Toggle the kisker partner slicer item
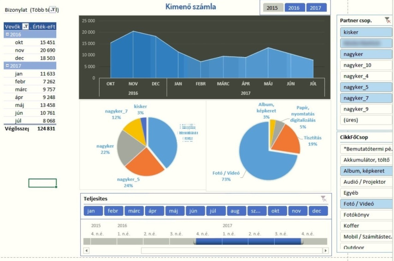 pyautogui.click(x=366, y=32)
